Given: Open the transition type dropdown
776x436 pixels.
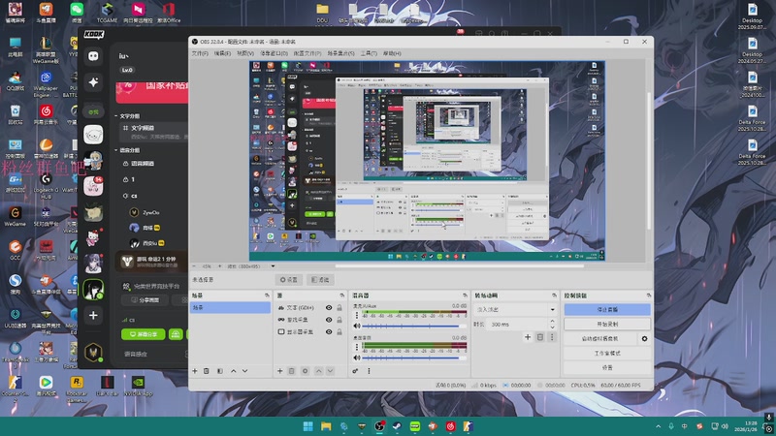Looking at the screenshot, I should [x=515, y=309].
